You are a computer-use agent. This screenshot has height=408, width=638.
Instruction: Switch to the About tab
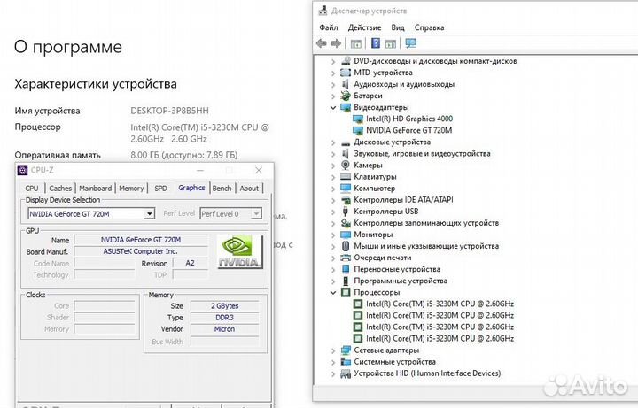click(249, 189)
